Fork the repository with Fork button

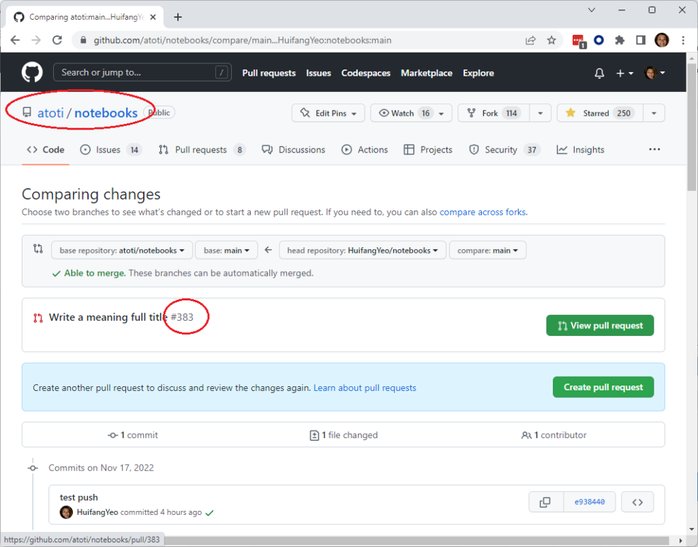[x=494, y=113]
